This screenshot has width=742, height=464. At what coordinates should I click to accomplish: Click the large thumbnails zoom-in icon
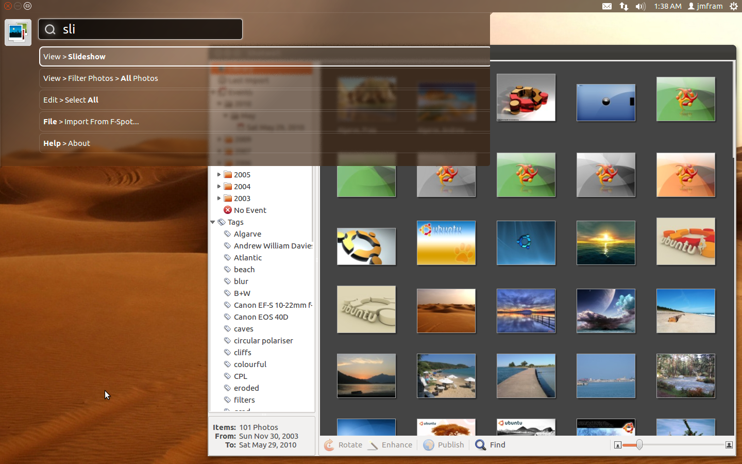click(729, 445)
